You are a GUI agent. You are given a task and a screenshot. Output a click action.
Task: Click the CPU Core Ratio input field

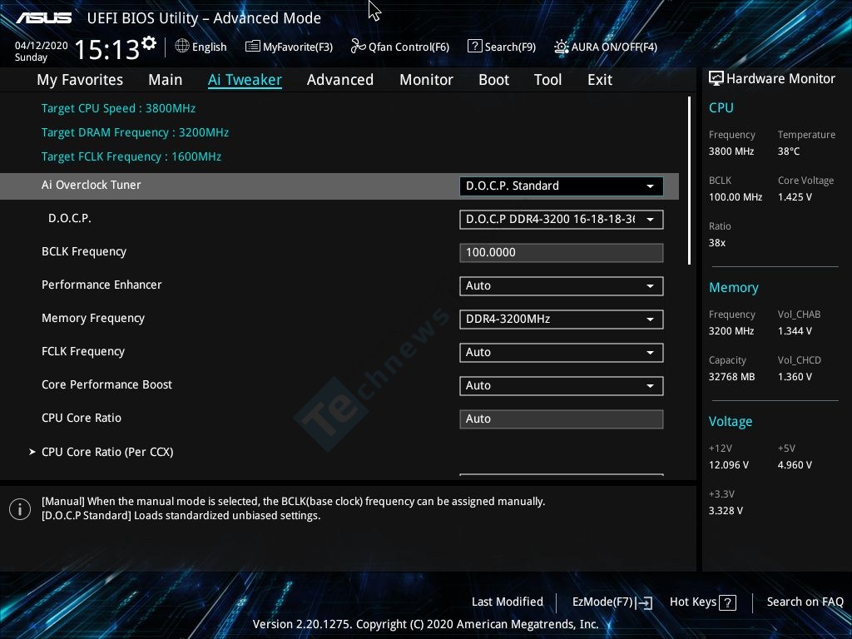[x=562, y=419]
